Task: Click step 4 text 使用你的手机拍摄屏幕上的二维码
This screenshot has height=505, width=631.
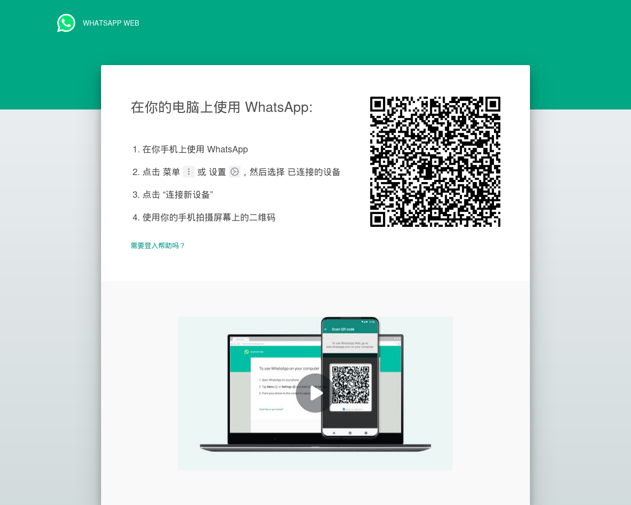Action: pyautogui.click(x=209, y=217)
